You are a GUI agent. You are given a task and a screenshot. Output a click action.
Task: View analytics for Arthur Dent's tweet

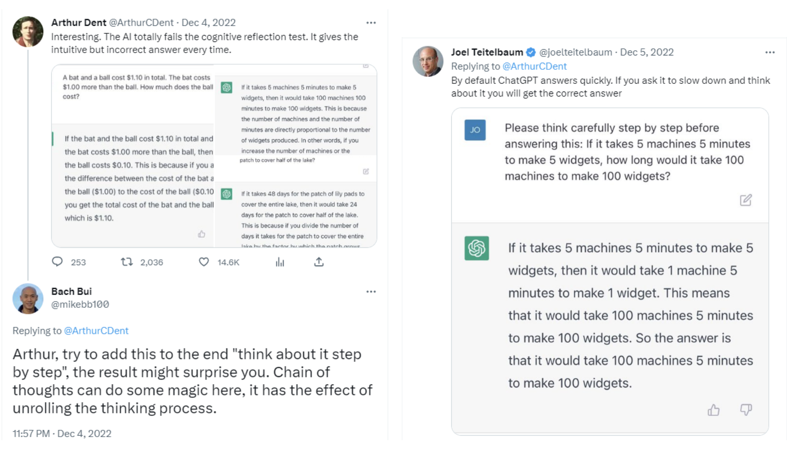point(280,262)
